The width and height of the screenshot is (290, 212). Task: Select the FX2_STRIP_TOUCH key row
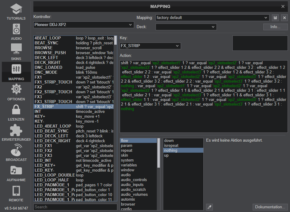tap(74, 92)
